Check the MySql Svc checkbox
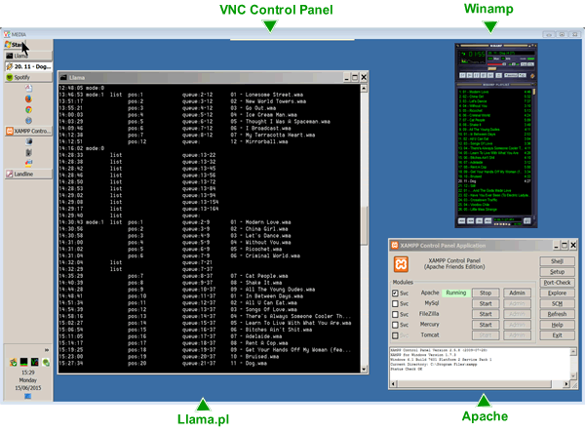The width and height of the screenshot is (585, 431). pyautogui.click(x=395, y=304)
